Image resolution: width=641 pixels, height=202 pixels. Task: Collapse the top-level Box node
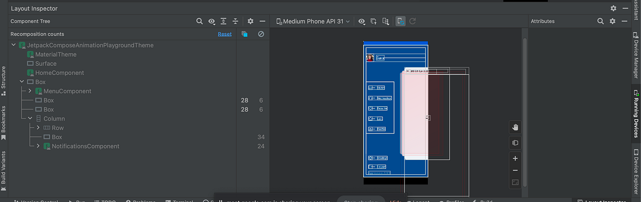[x=21, y=82]
